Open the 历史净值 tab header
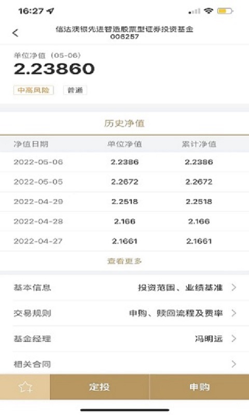This screenshot has width=249, height=415. click(x=125, y=123)
